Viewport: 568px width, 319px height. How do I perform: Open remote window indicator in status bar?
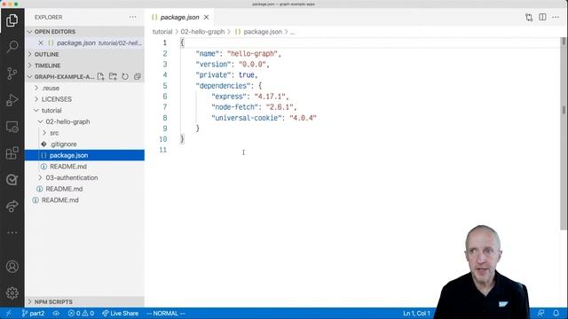pos(9,313)
